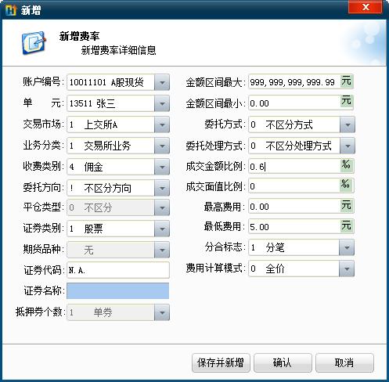Select the '交易所业务' category value
This screenshot has width=389, height=382.
(x=107, y=146)
